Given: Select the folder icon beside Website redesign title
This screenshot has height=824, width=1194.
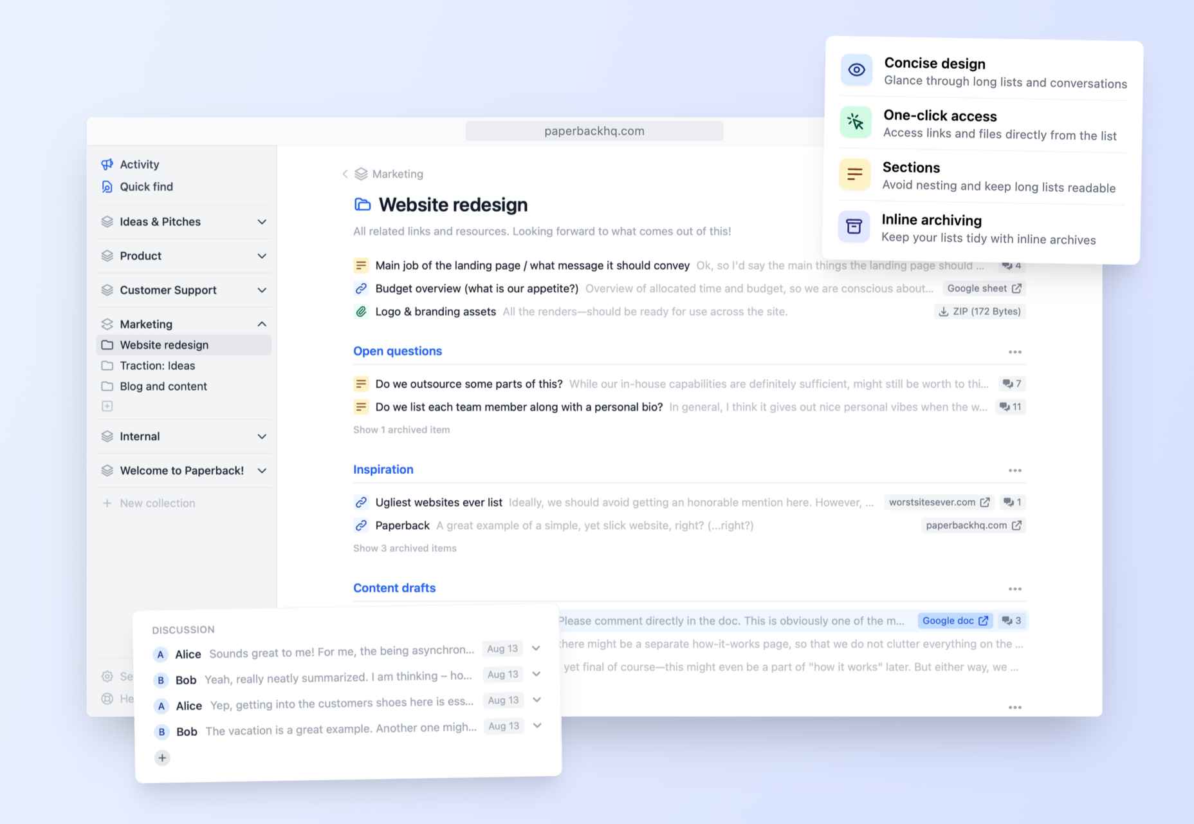Looking at the screenshot, I should pyautogui.click(x=363, y=205).
